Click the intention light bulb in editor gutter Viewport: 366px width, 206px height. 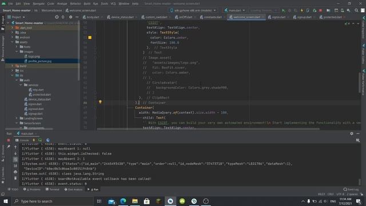pos(100,102)
